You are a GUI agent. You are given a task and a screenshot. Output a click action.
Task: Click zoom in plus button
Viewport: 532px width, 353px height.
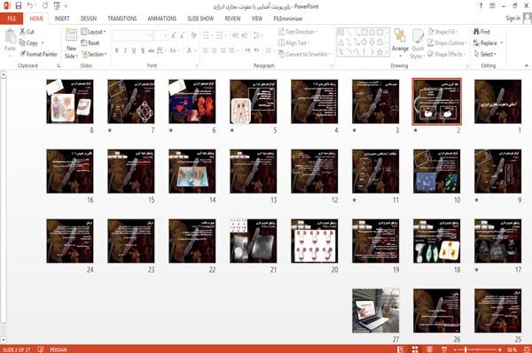pyautogui.click(x=500, y=349)
